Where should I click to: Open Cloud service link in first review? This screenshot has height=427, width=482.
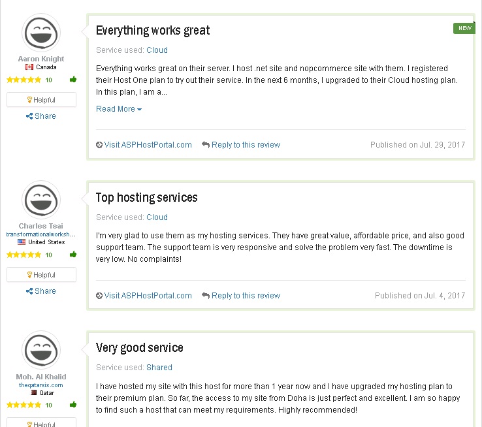[157, 50]
